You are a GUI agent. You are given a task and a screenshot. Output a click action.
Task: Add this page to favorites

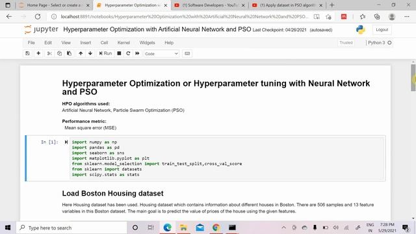(x=328, y=17)
